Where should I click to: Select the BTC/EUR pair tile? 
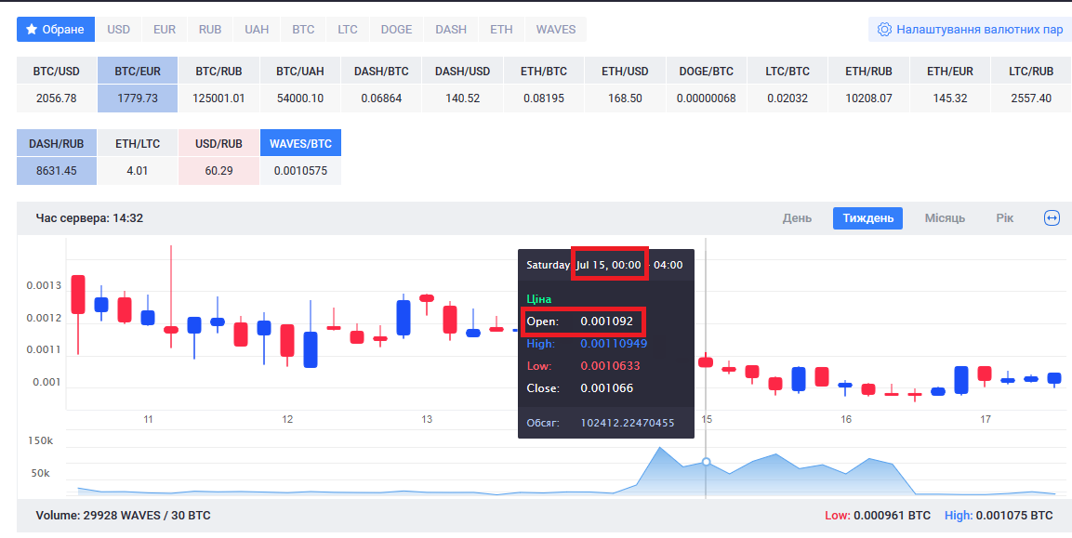click(137, 85)
